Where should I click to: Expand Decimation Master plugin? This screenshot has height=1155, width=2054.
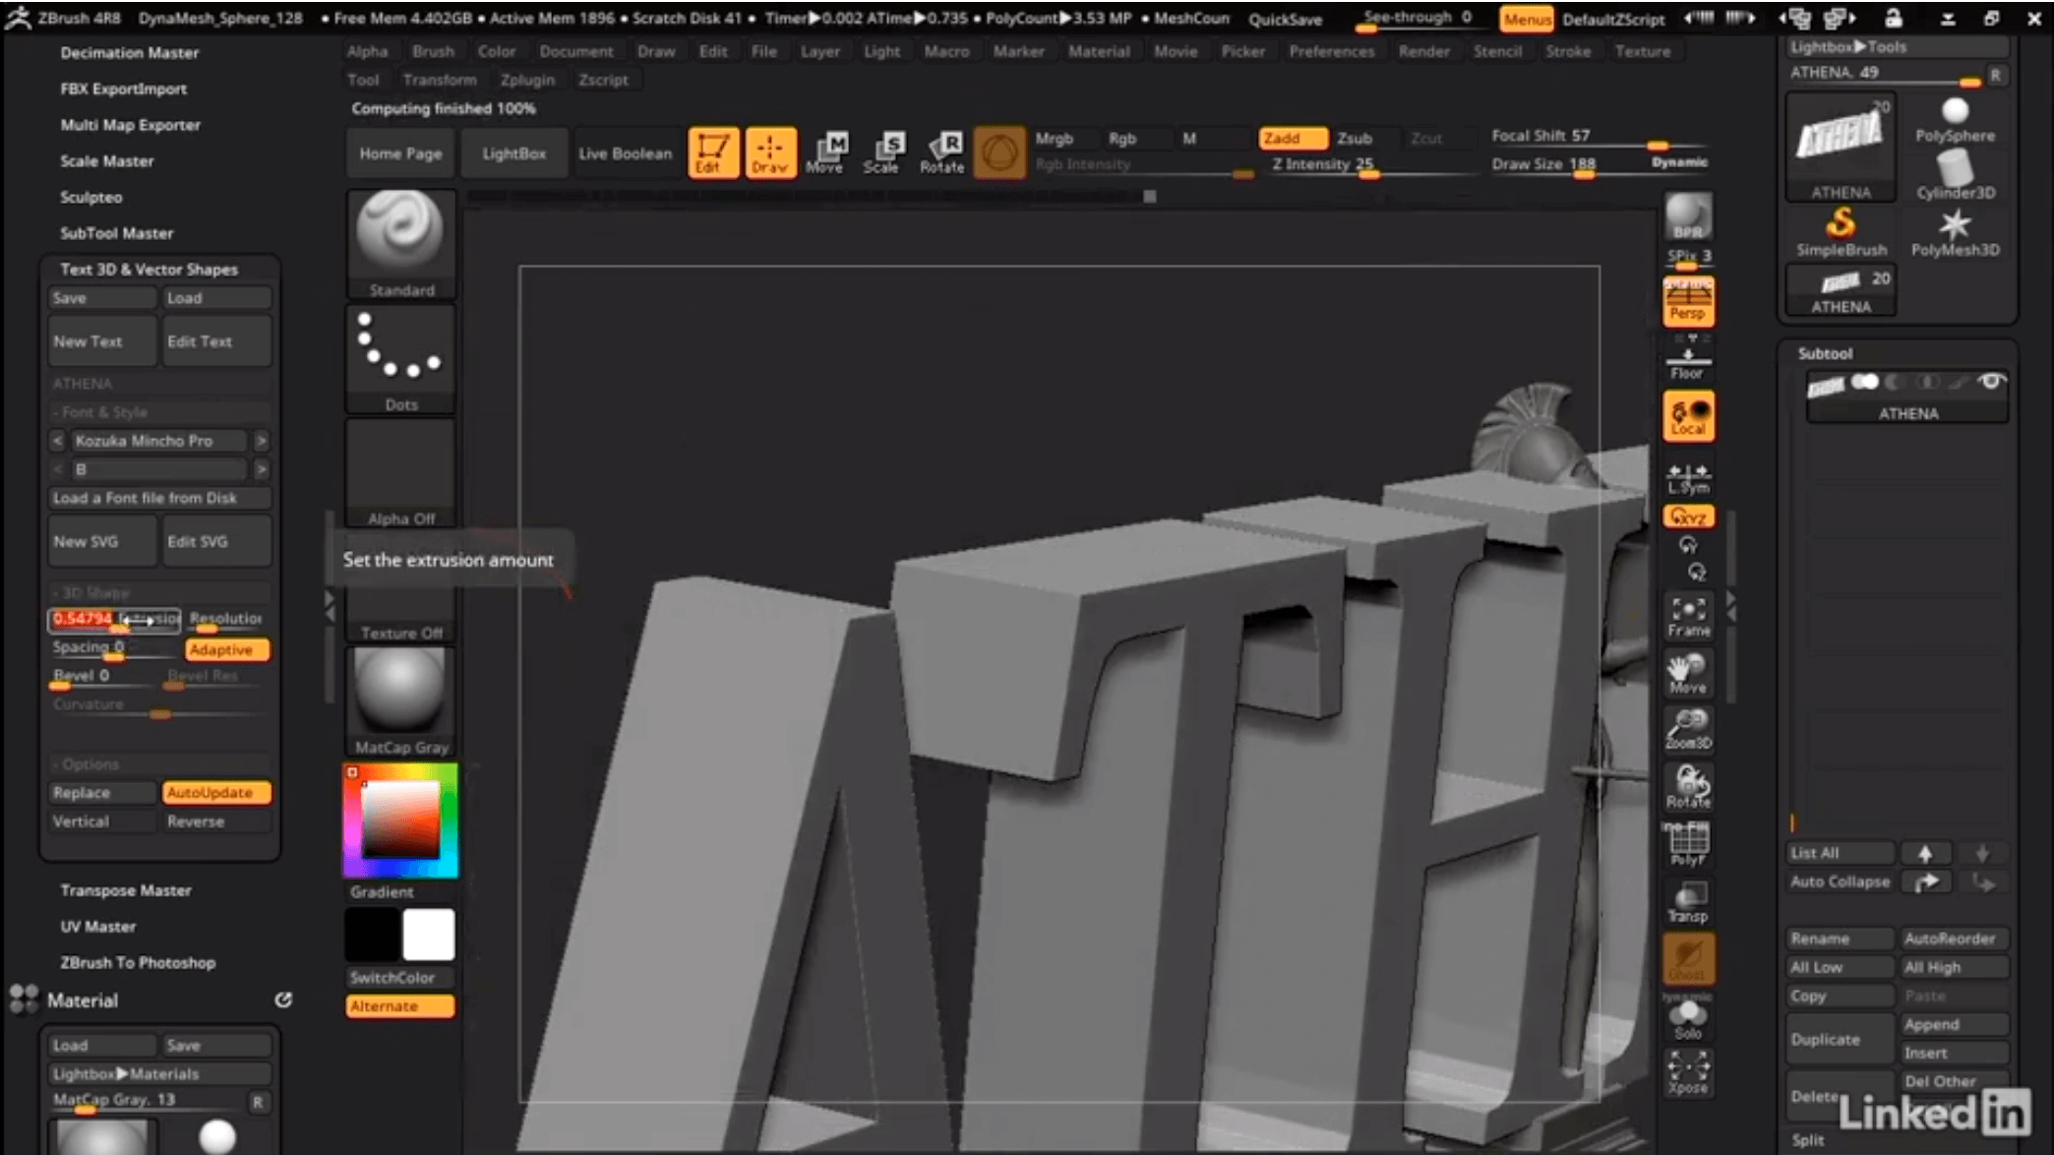tap(129, 53)
